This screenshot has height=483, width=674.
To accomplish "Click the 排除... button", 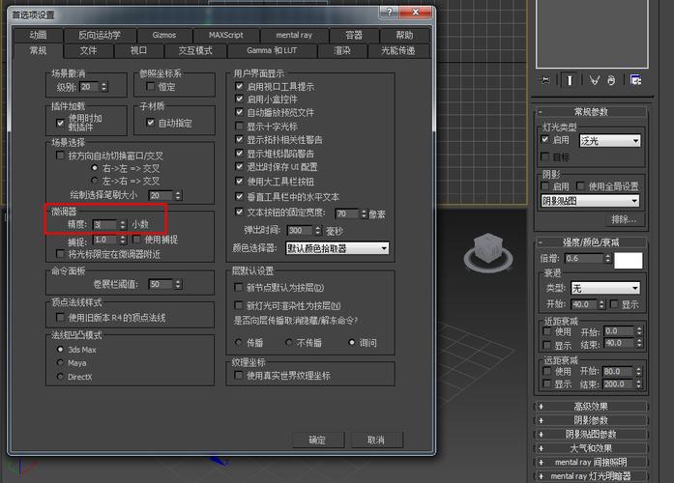I will [x=624, y=219].
